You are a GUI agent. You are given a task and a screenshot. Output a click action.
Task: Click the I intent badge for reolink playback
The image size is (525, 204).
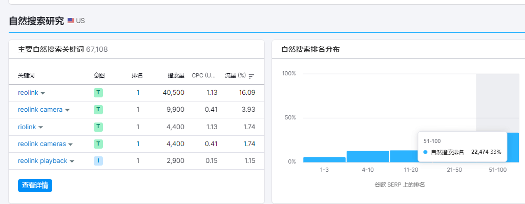tap(98, 161)
